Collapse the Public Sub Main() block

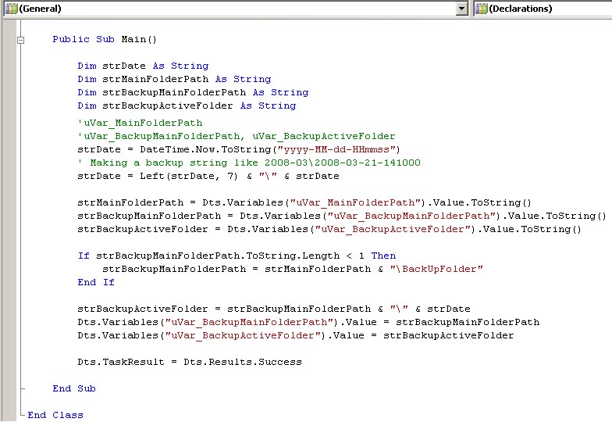point(20,40)
